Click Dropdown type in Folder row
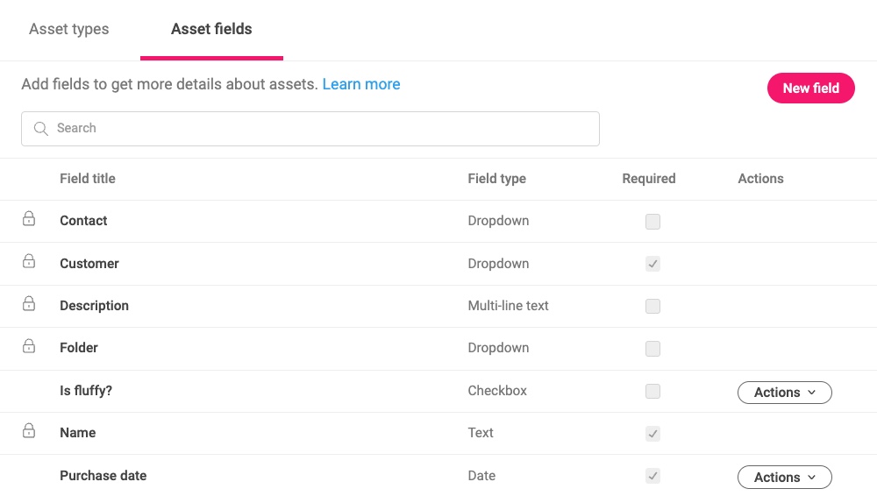This screenshot has width=877, height=496. (x=498, y=348)
